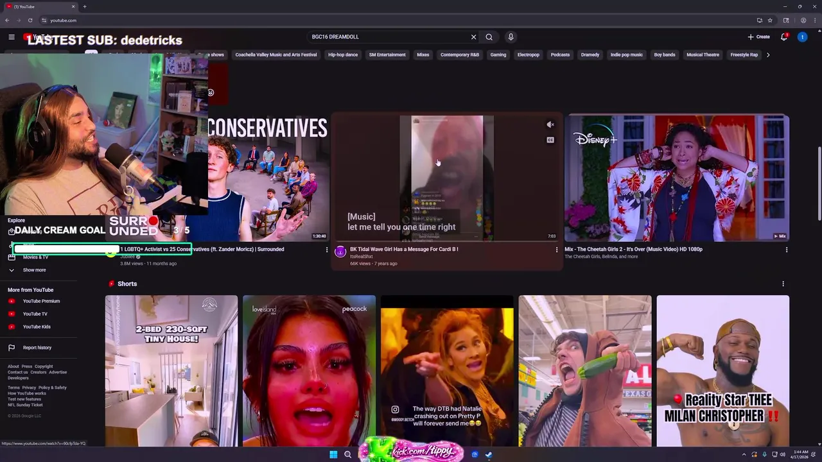
Task: Clear the search box with the X
Action: [x=474, y=37]
